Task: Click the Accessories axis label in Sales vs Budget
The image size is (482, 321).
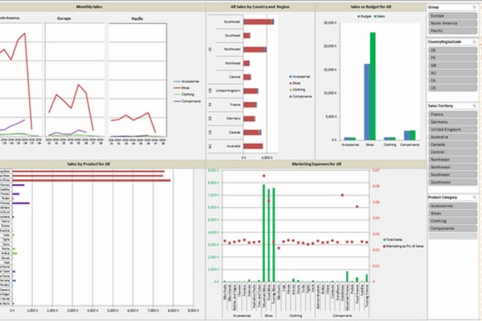Action: (350, 144)
